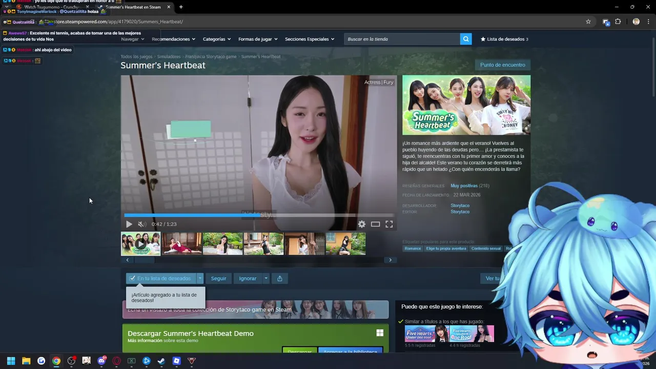656x369 pixels.
Task: Open the Windows Start menu
Action: [x=11, y=361]
